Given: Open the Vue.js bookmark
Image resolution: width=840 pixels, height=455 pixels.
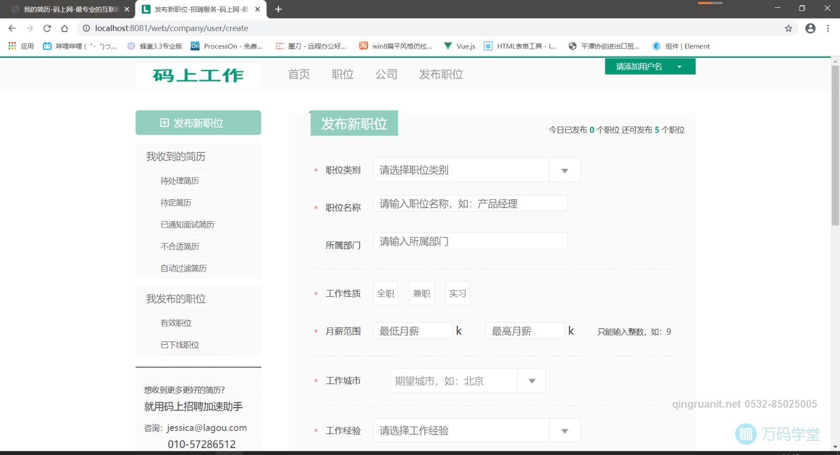Looking at the screenshot, I should click(459, 46).
